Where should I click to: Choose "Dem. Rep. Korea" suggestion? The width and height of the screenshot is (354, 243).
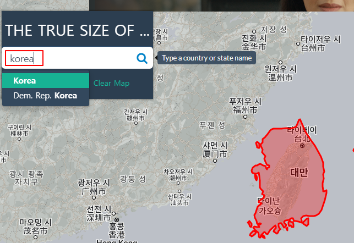[46, 96]
